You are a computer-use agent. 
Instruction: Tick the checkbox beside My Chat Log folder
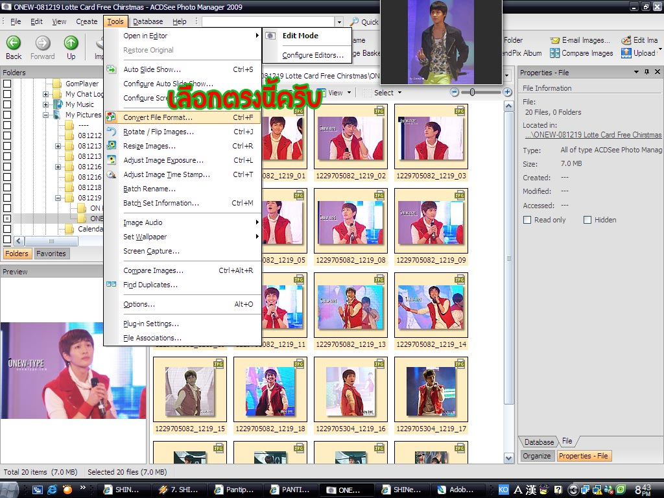point(7,94)
